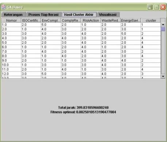
Task: Click the EnvCompl... column header
Action: pyautogui.click(x=51, y=20)
